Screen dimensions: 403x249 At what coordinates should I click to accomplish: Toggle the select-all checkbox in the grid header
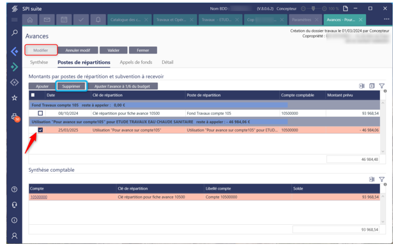point(33,95)
